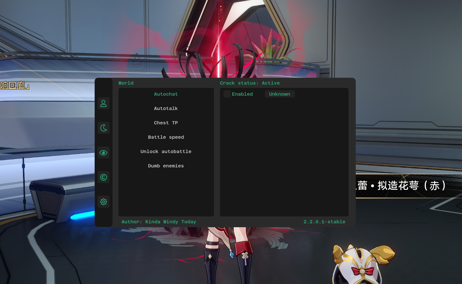Select the moon icon in the sidebar
This screenshot has height=284, width=462.
coord(103,128)
